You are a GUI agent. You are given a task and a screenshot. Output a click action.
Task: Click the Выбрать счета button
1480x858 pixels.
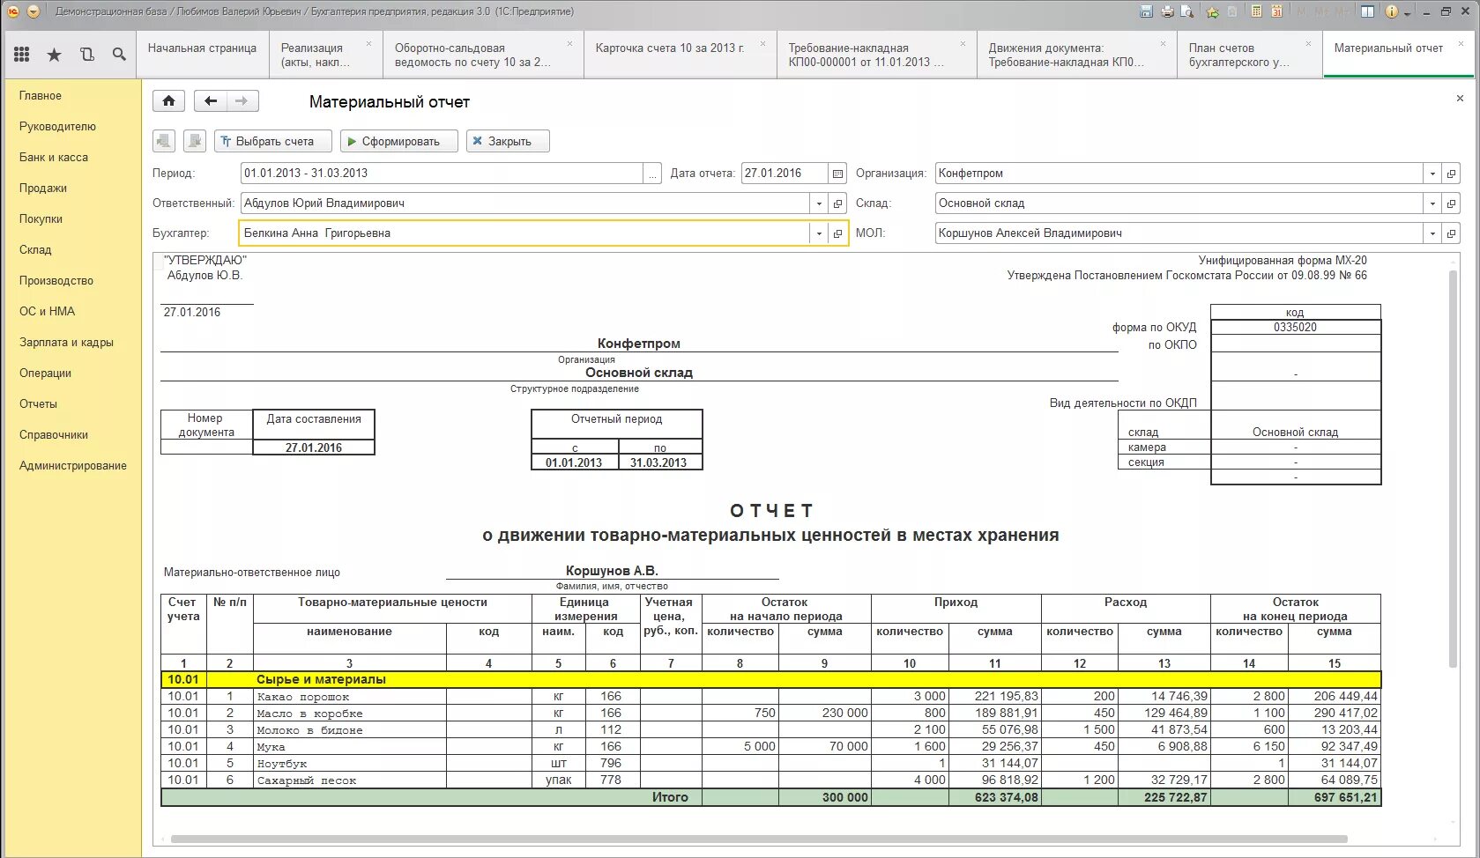273,141
